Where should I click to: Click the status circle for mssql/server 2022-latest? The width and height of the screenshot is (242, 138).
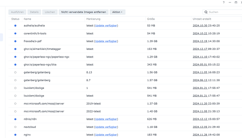click(15, 111)
